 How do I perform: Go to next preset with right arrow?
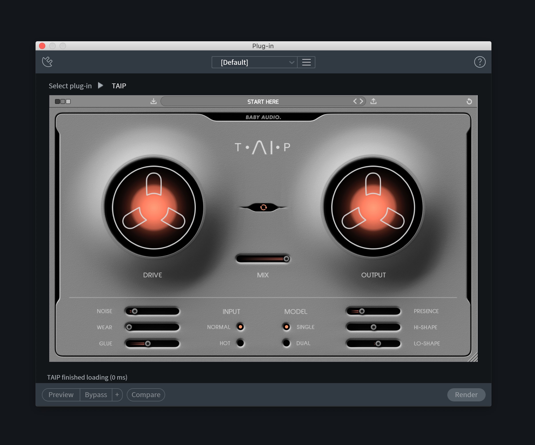coord(362,101)
